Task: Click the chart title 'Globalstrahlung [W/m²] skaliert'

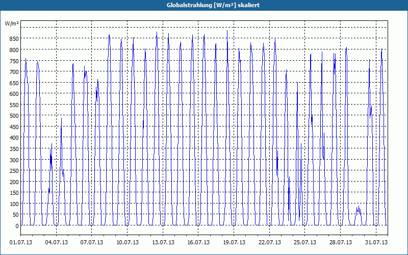Action: (x=213, y=5)
